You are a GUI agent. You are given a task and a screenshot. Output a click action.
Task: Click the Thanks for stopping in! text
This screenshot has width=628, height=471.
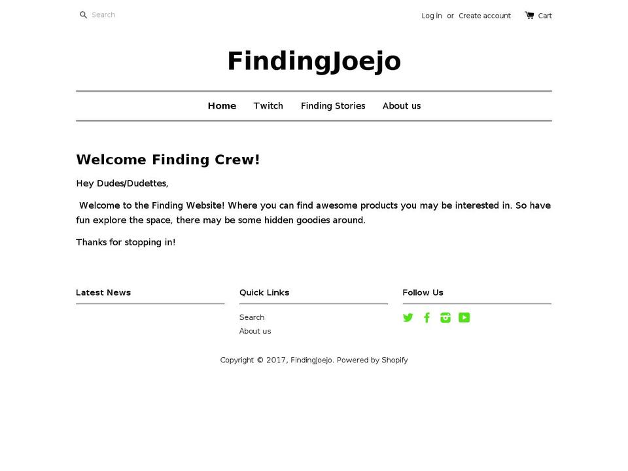(x=126, y=242)
